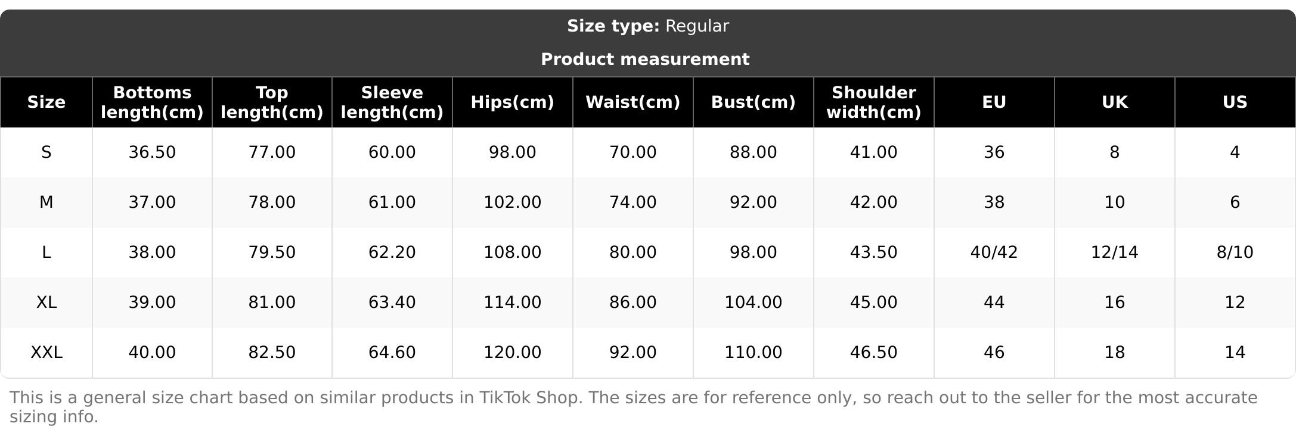The height and width of the screenshot is (436, 1296).
Task: Click the Waist(cm) column header
Action: [633, 102]
